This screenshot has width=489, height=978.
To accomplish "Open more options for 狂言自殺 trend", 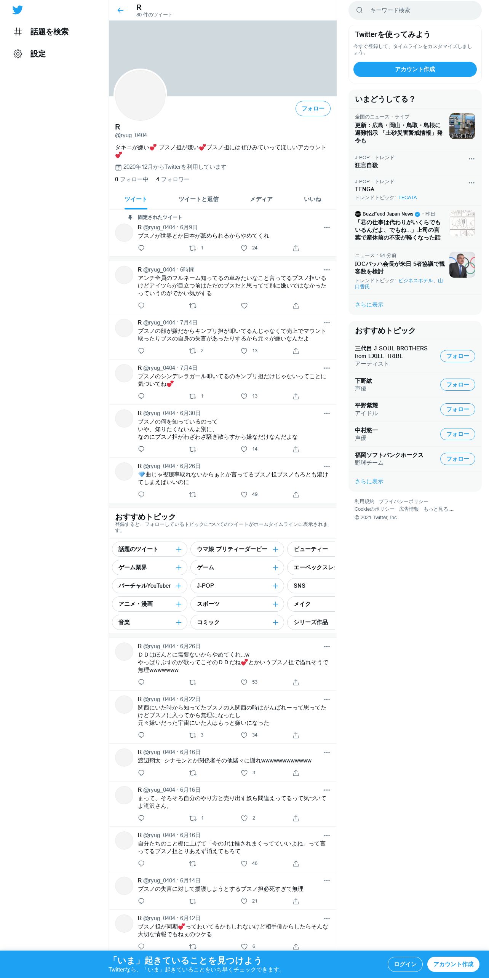I will [x=471, y=159].
